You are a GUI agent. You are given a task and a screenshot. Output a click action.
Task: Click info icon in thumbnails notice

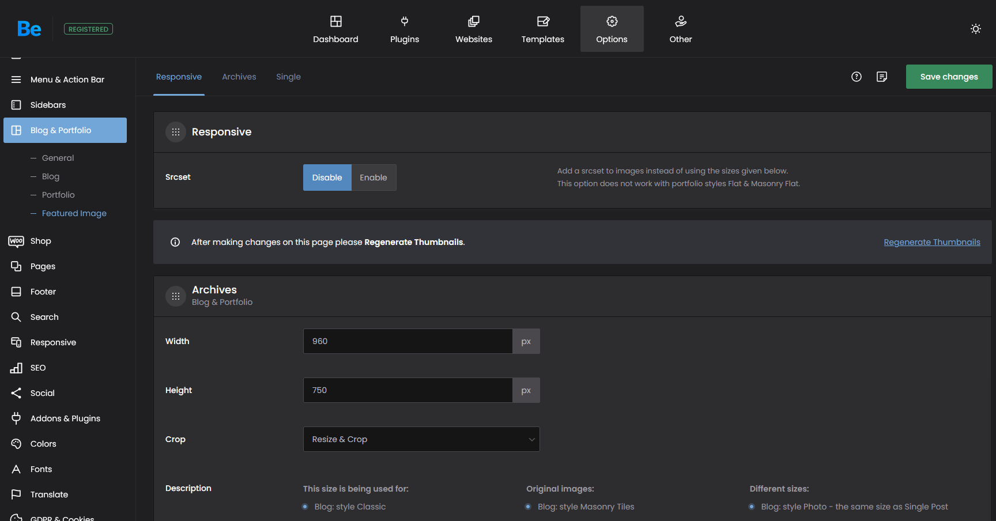point(175,242)
